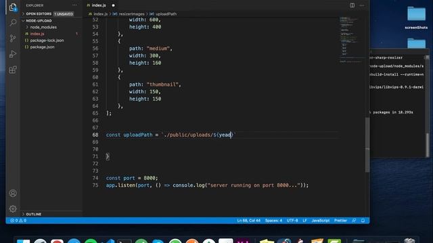Screen dimensions: 433x243
Task: Open notifications bell in status bar
Action: [363, 221]
